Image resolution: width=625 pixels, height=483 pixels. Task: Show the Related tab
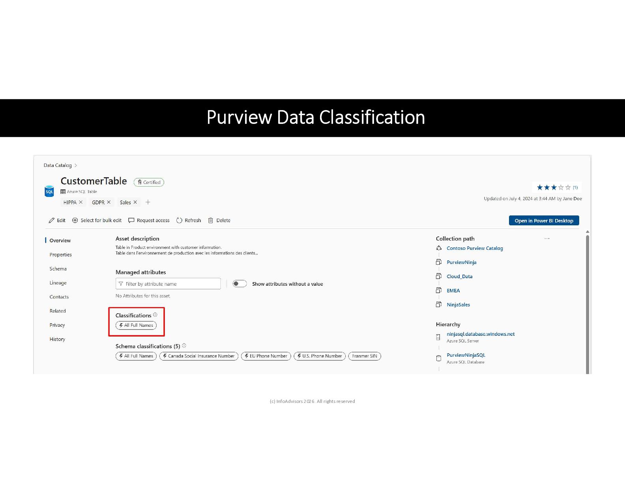coord(58,311)
